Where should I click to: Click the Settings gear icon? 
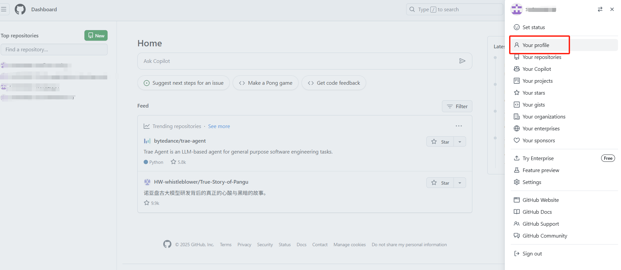(517, 182)
